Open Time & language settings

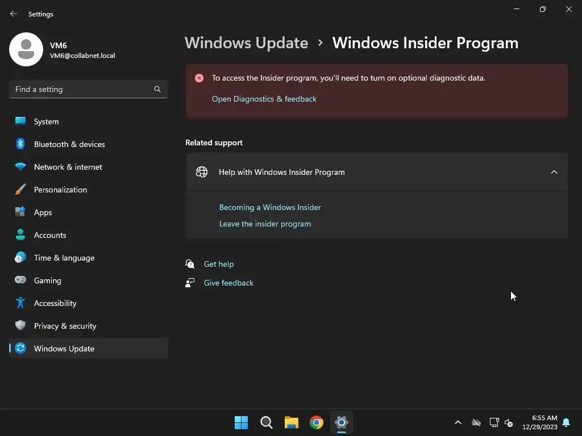click(x=89, y=258)
